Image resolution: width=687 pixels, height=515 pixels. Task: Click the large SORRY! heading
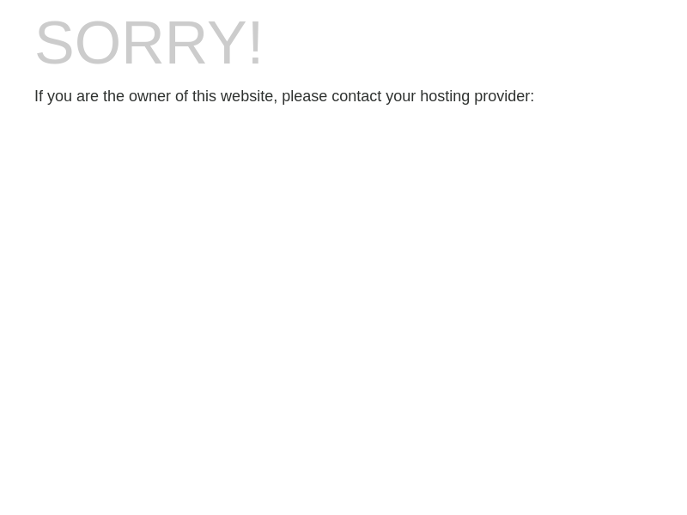point(149,42)
